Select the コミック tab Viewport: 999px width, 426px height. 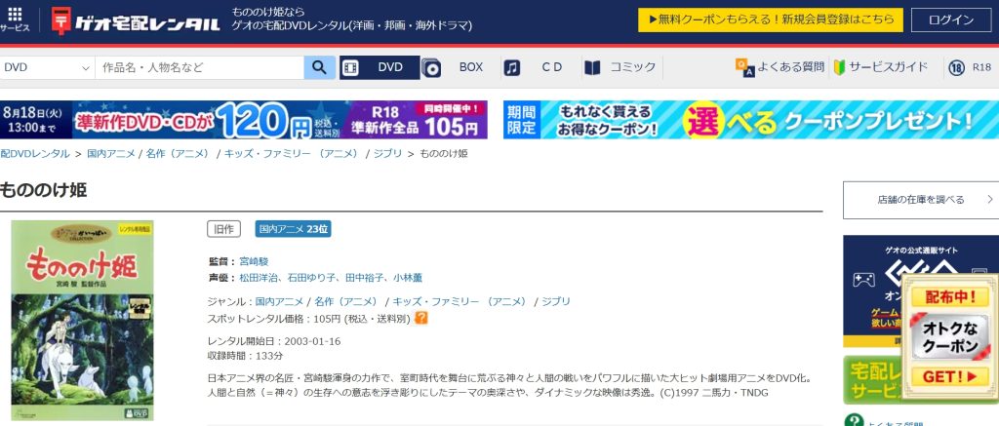(632, 67)
